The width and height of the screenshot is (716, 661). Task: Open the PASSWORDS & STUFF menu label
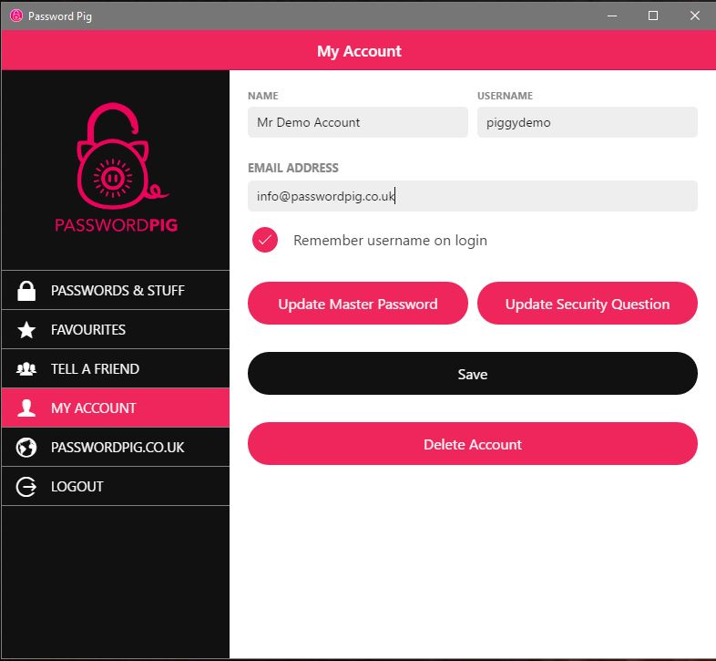pyautogui.click(x=118, y=291)
